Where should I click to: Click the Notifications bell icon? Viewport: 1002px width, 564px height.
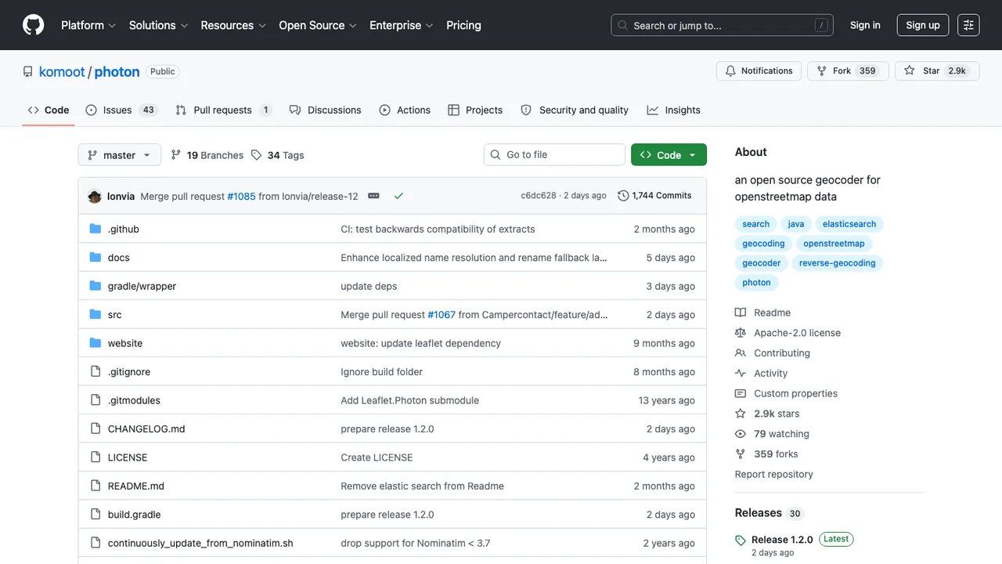point(730,70)
